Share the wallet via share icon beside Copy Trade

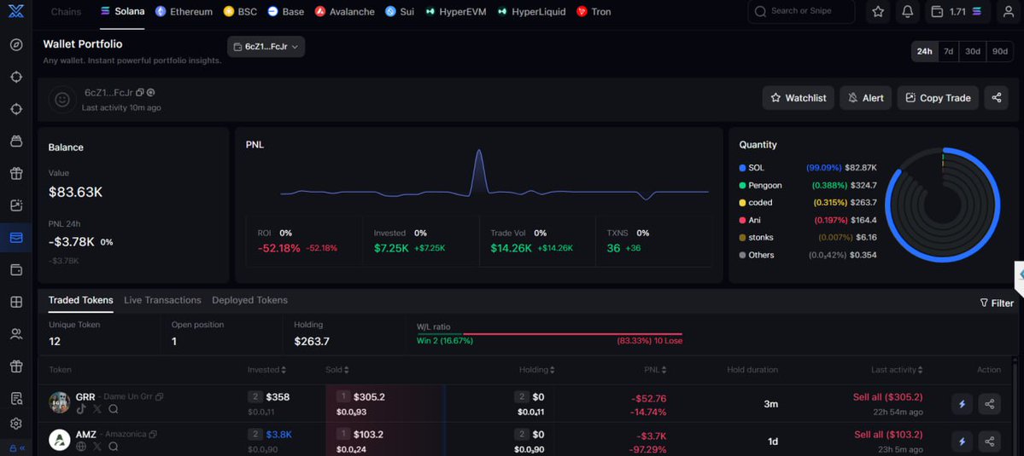click(x=997, y=98)
